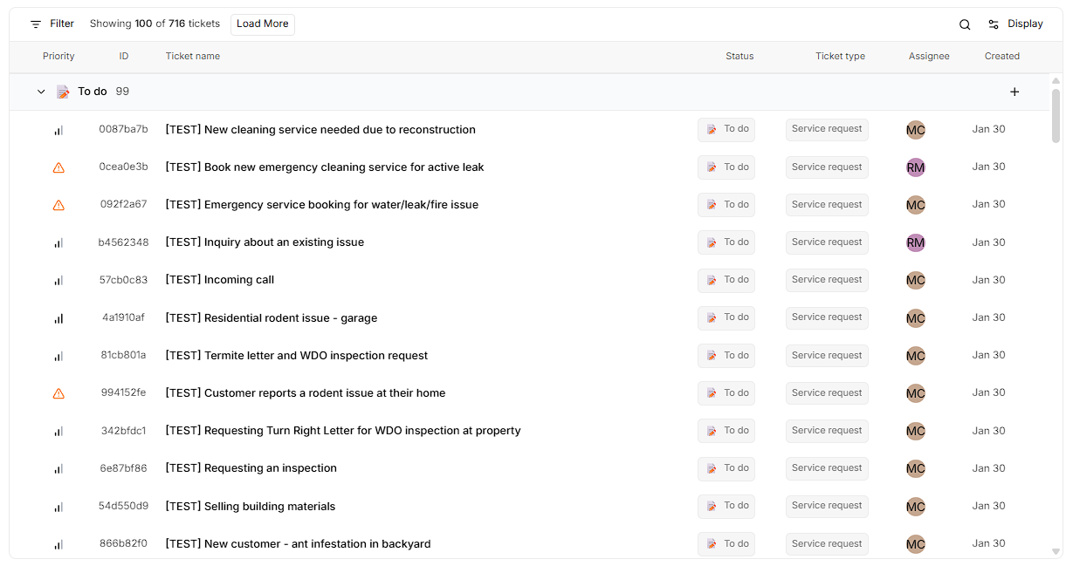Click the Load More button
Image resolution: width=1073 pixels, height=566 pixels.
(262, 24)
